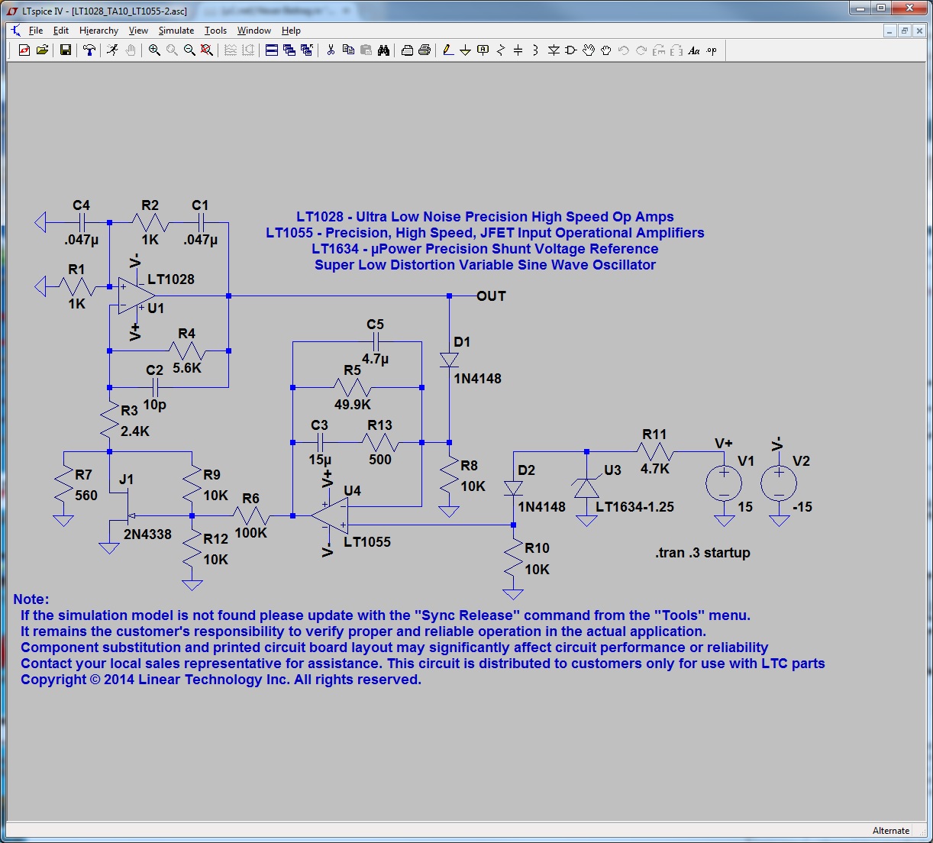Select the Cut scissors tool
Screen dimensions: 933x843
(x=331, y=50)
